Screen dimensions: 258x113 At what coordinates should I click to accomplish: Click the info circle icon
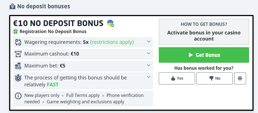[18, 96]
